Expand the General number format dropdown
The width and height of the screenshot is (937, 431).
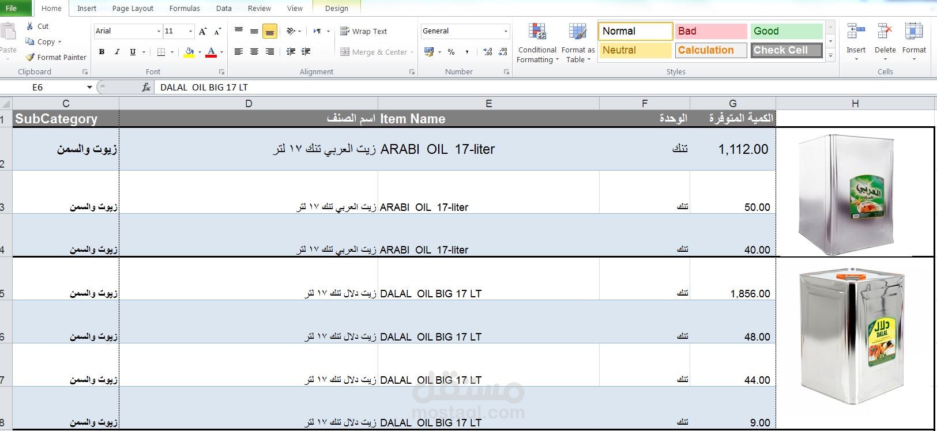506,31
